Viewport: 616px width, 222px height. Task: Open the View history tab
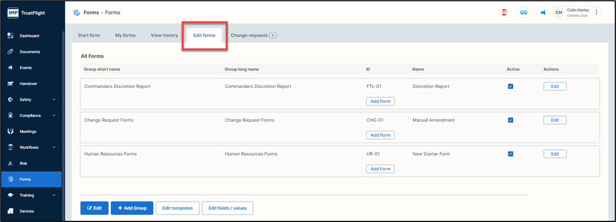(x=164, y=35)
